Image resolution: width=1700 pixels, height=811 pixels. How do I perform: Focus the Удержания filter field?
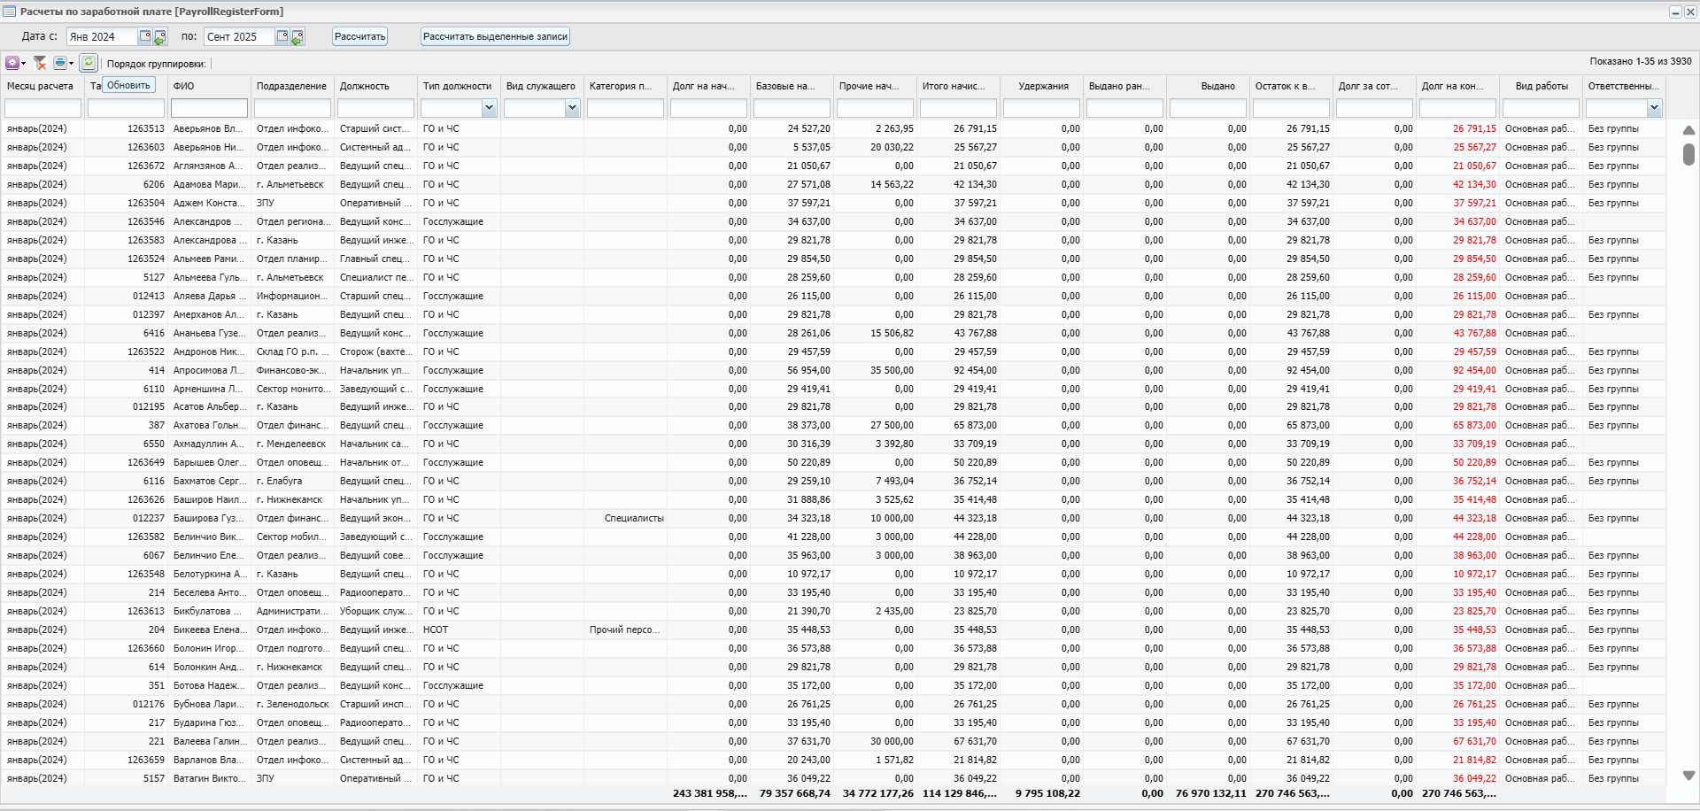pyautogui.click(x=1041, y=108)
